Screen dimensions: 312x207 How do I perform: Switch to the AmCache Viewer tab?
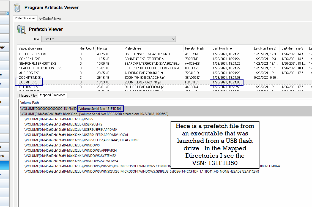[50, 19]
